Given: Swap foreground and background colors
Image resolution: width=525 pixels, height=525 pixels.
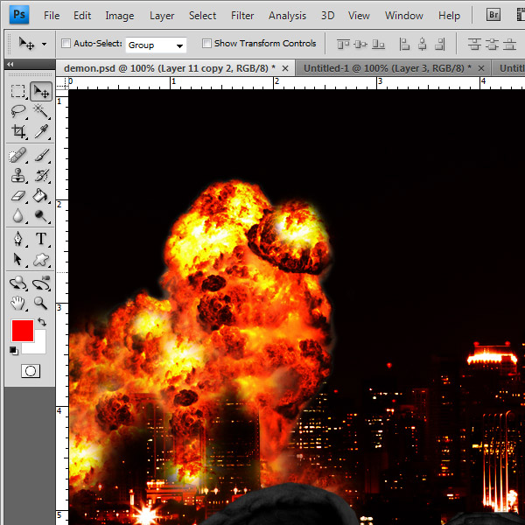Looking at the screenshot, I should point(42,322).
